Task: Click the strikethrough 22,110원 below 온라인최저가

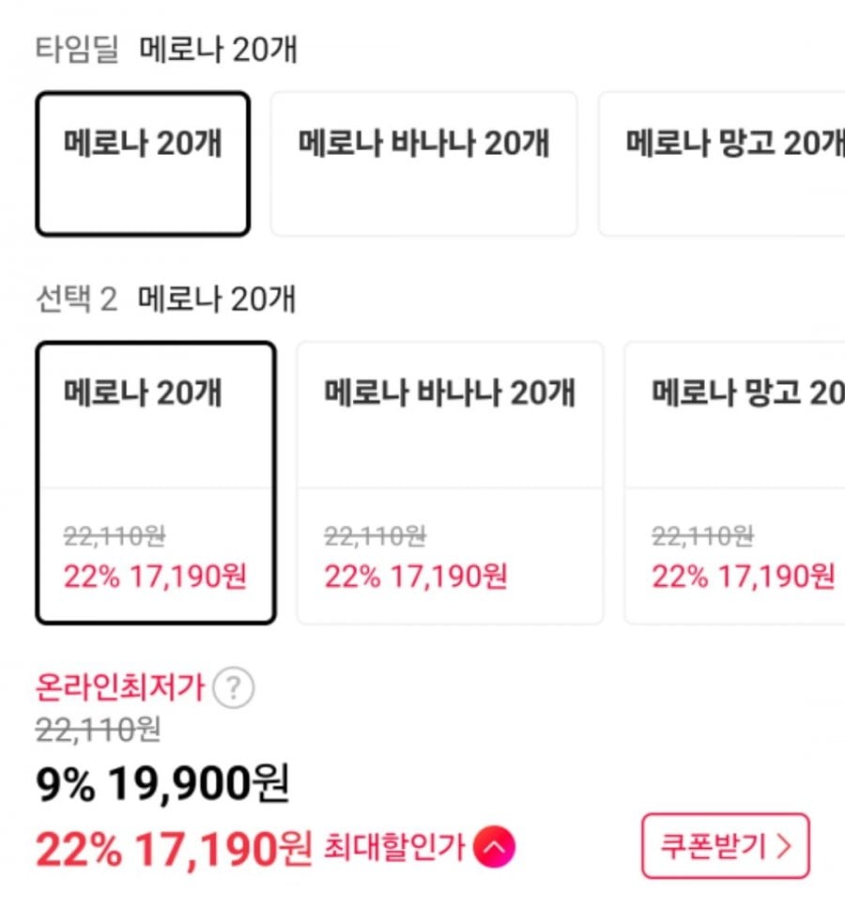Action: click(99, 728)
